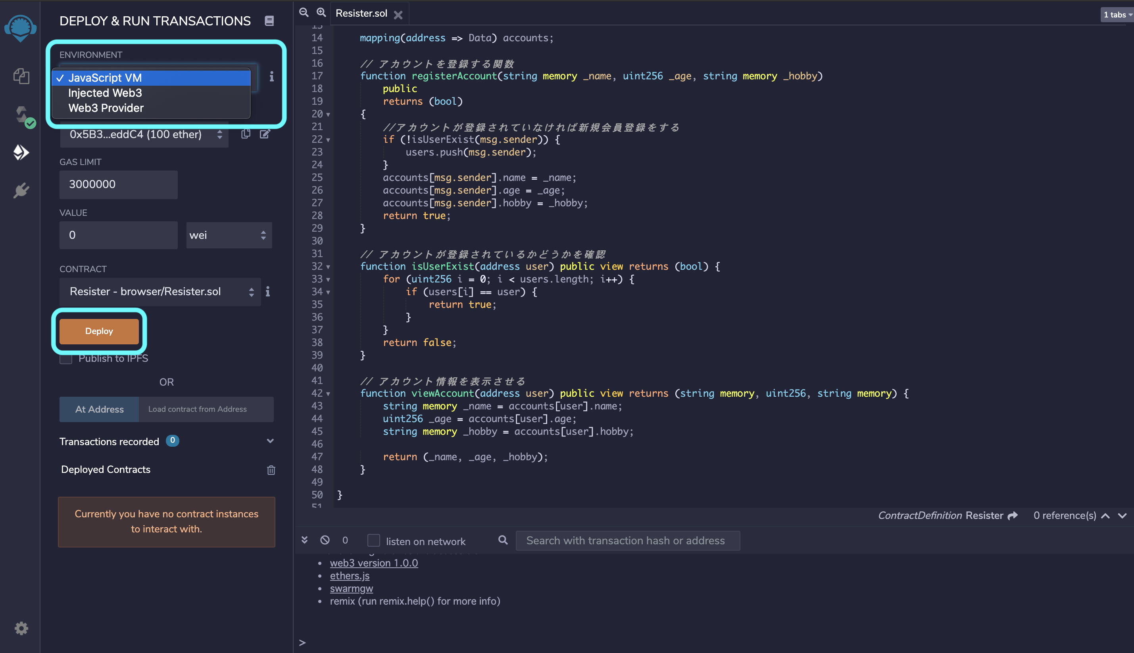Collapse the code fold arrow at line 32
This screenshot has width=1134, height=653.
point(329,267)
